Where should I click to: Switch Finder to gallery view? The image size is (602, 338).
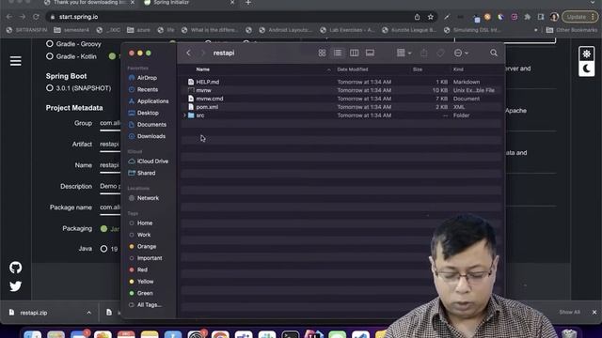pyautogui.click(x=370, y=53)
